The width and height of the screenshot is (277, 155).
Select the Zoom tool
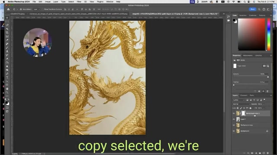7,92
